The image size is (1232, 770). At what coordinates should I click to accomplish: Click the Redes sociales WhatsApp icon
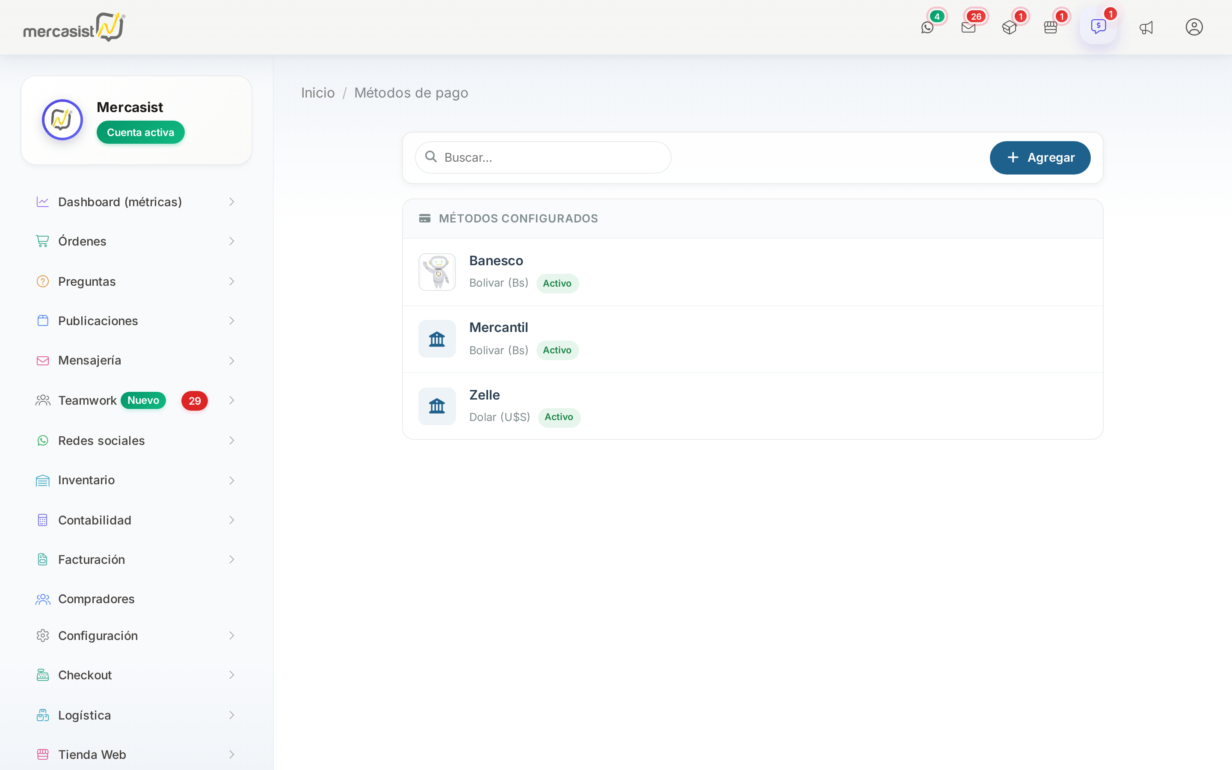coord(43,441)
